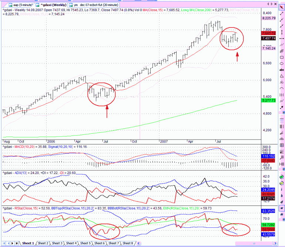Expand the drawing toolbar overflow arrow
Viewport: 285px width, 247px height.
pos(284,113)
